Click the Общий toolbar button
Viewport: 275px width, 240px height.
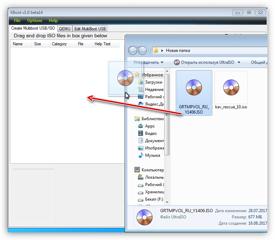point(259,62)
